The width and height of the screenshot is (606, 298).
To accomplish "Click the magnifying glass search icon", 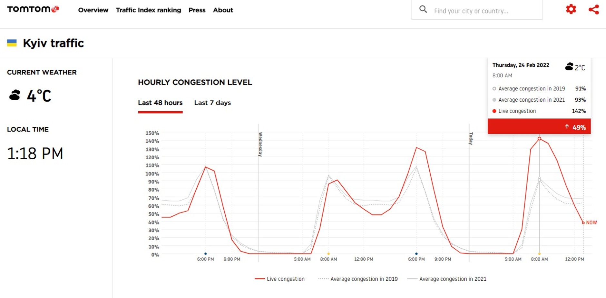I will [x=423, y=9].
